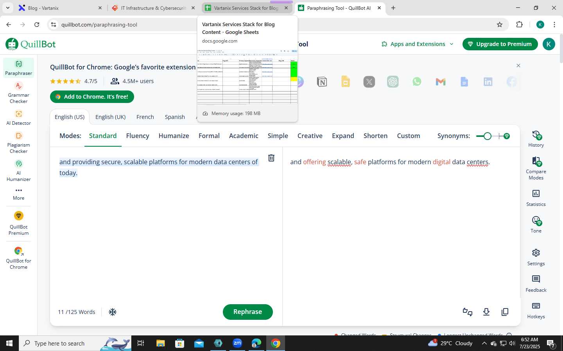Open the Feedback panel
This screenshot has height=351, width=563.
536,284
